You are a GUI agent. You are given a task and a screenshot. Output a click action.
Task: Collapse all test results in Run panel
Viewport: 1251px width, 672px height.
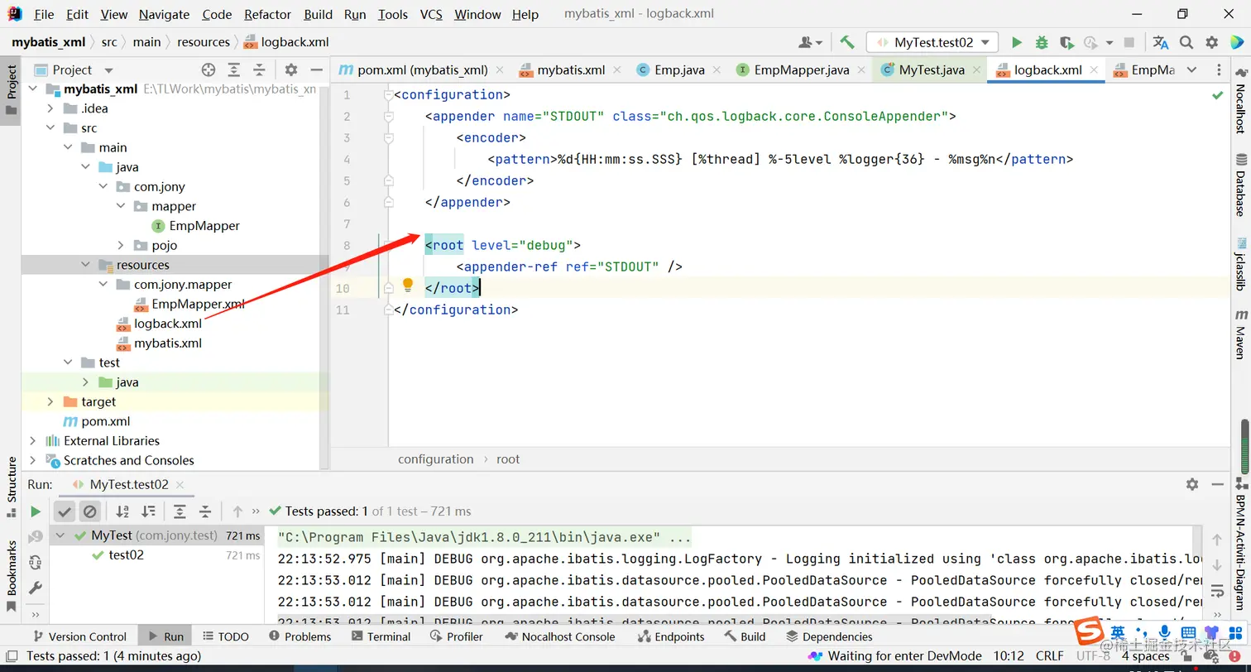[x=205, y=511]
